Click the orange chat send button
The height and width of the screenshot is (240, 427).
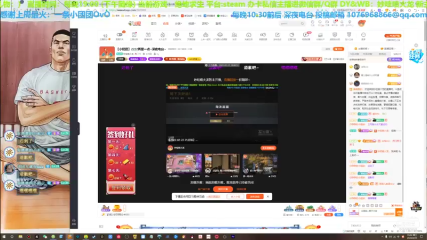399,212
